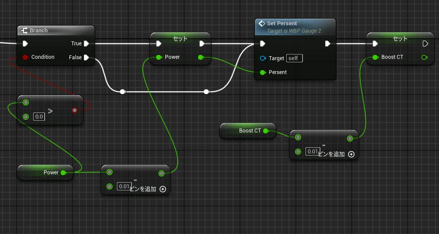Screen dimensions: 439x234
Task: Add pin to the Boost CT subtract node
Action: [351, 154]
